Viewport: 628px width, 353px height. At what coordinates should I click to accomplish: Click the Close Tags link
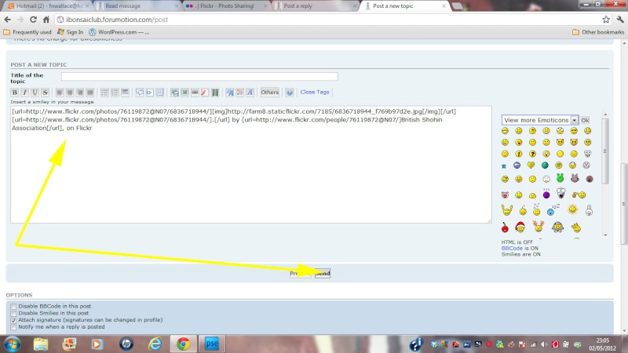[315, 92]
